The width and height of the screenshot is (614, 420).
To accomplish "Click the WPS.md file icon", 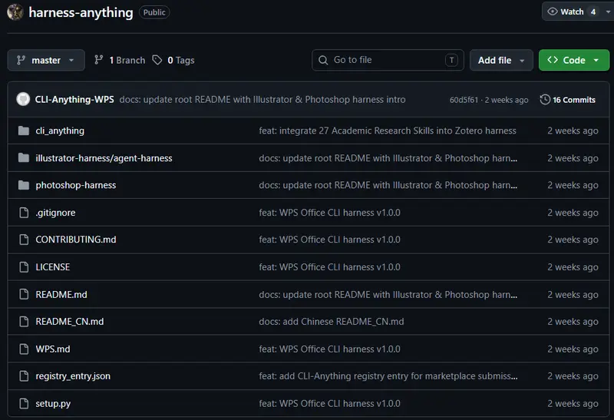I will click(x=24, y=349).
